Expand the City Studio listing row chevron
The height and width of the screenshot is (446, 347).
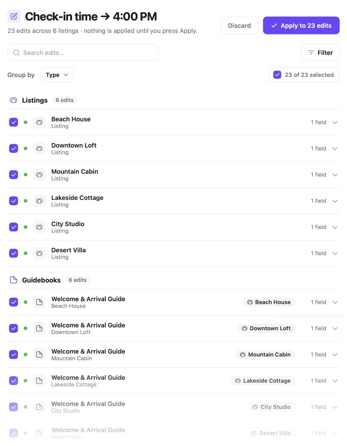tap(335, 227)
